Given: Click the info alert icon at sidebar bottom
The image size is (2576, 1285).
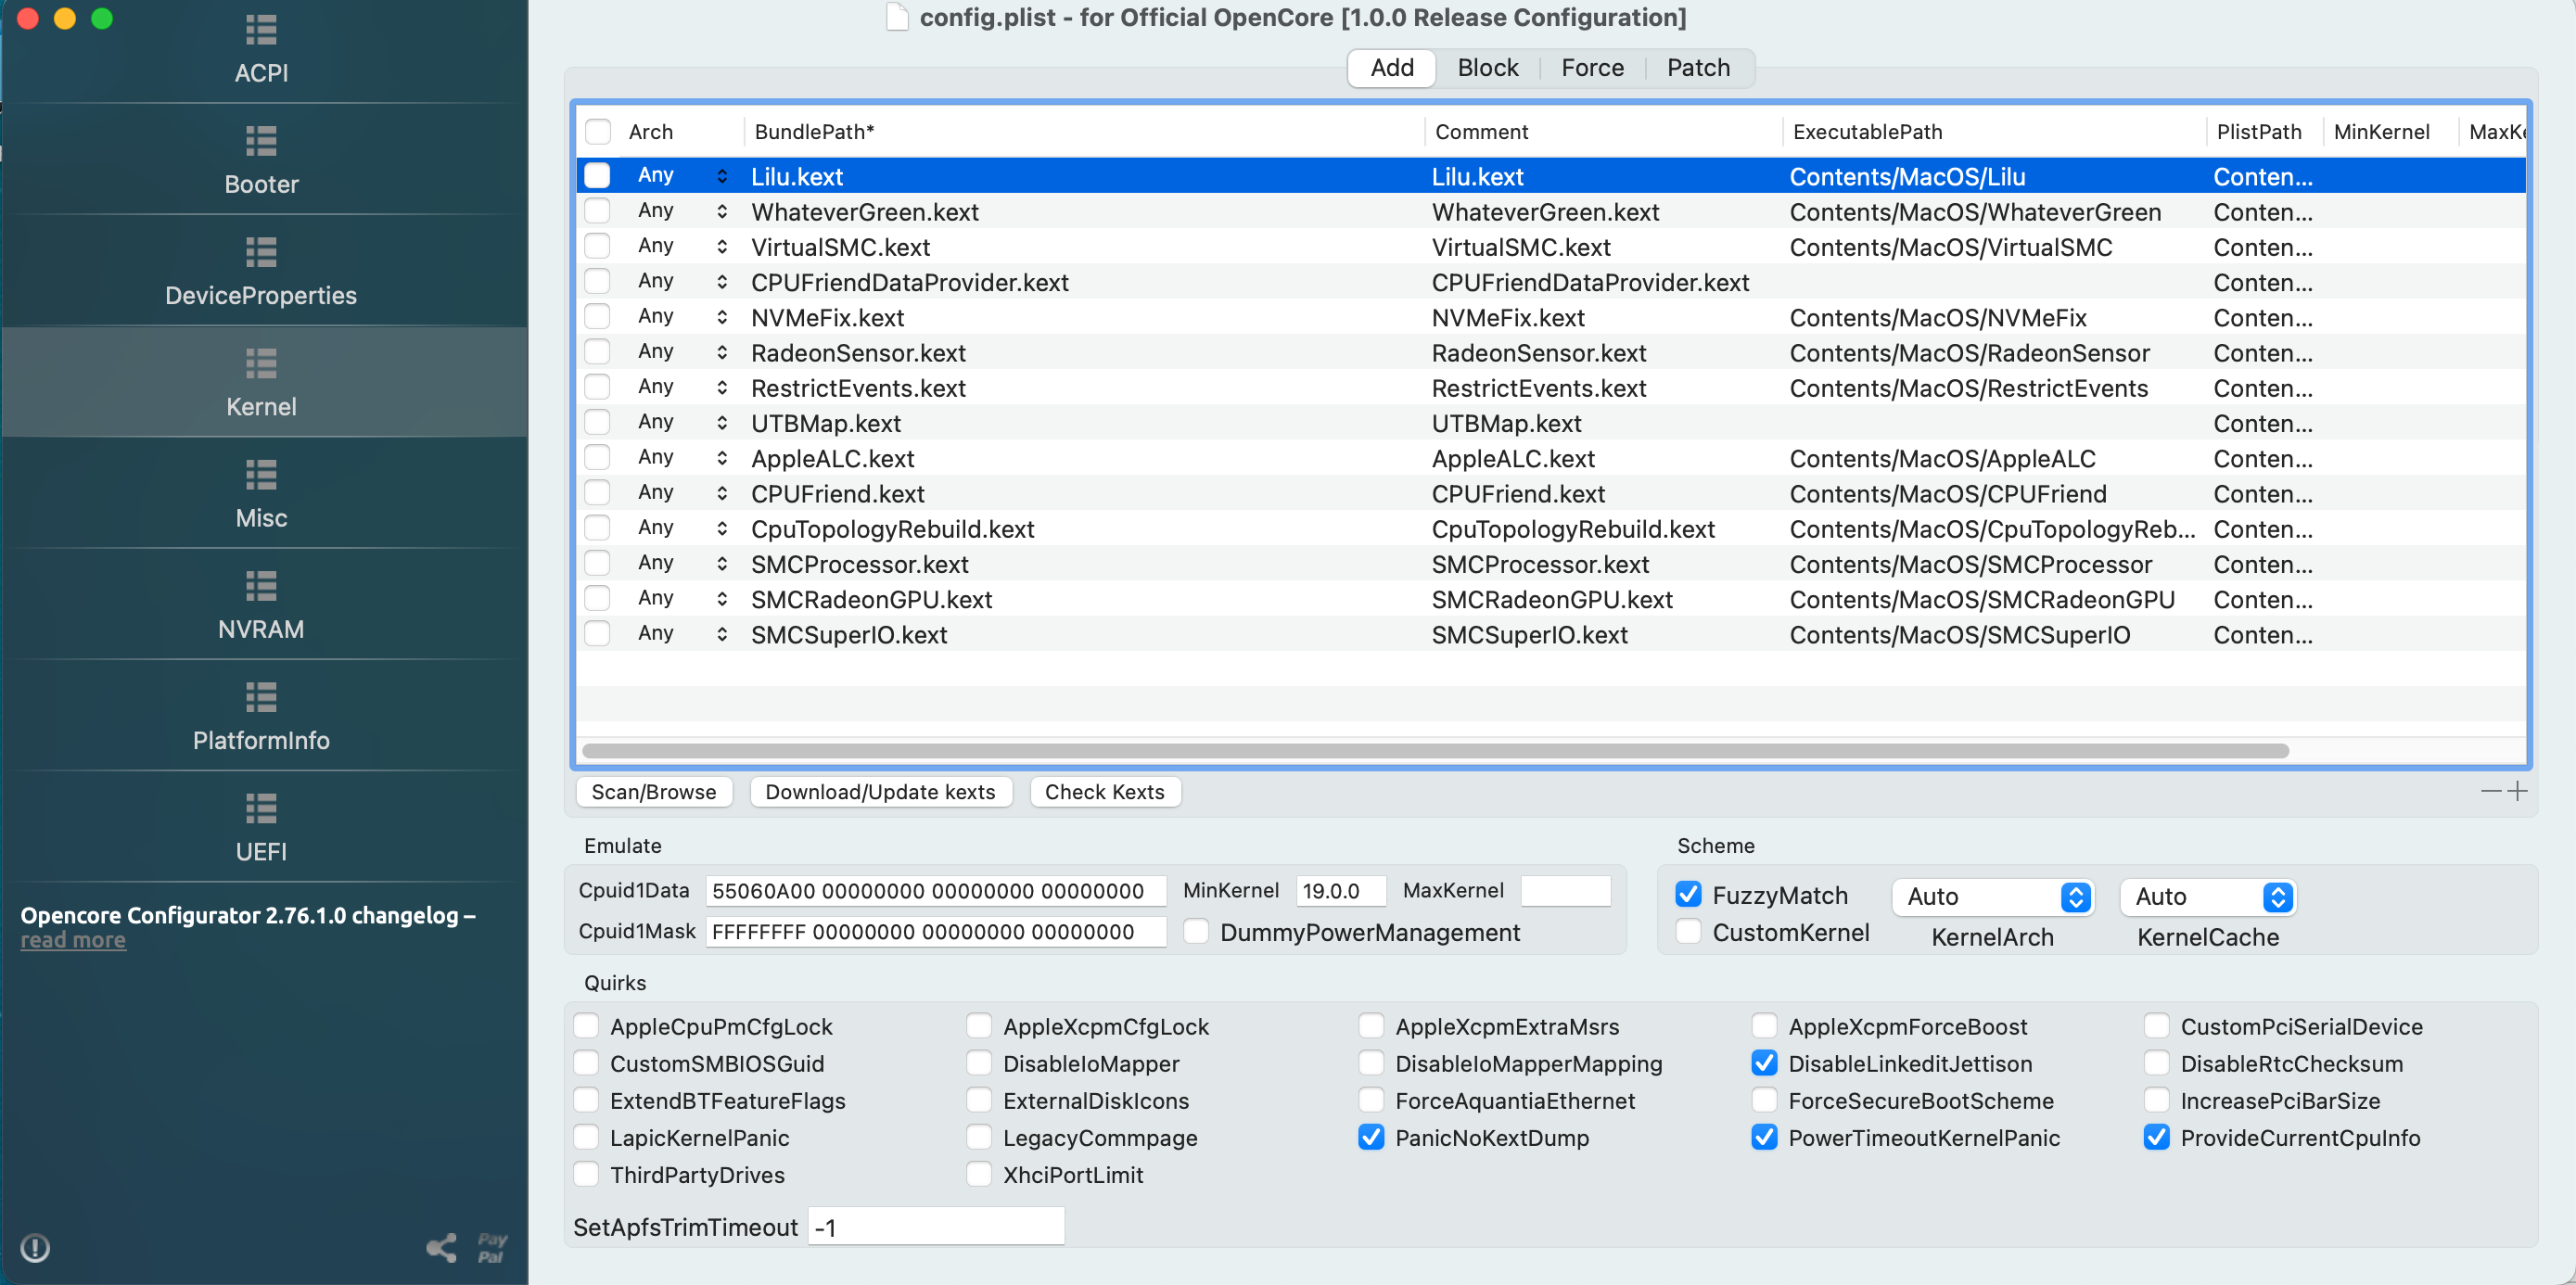Looking at the screenshot, I should 35,1247.
